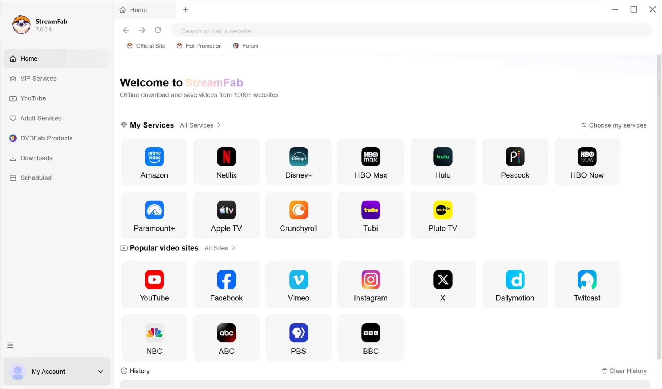Screen dimensions: 662x389
Task: Open the Peacock service
Action: pos(515,162)
